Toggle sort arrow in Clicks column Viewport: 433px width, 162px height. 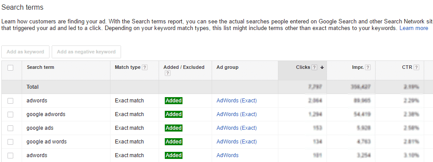[322, 68]
